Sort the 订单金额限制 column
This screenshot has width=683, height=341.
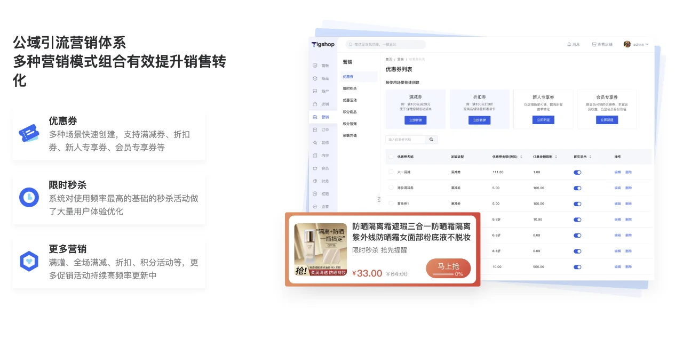555,157
